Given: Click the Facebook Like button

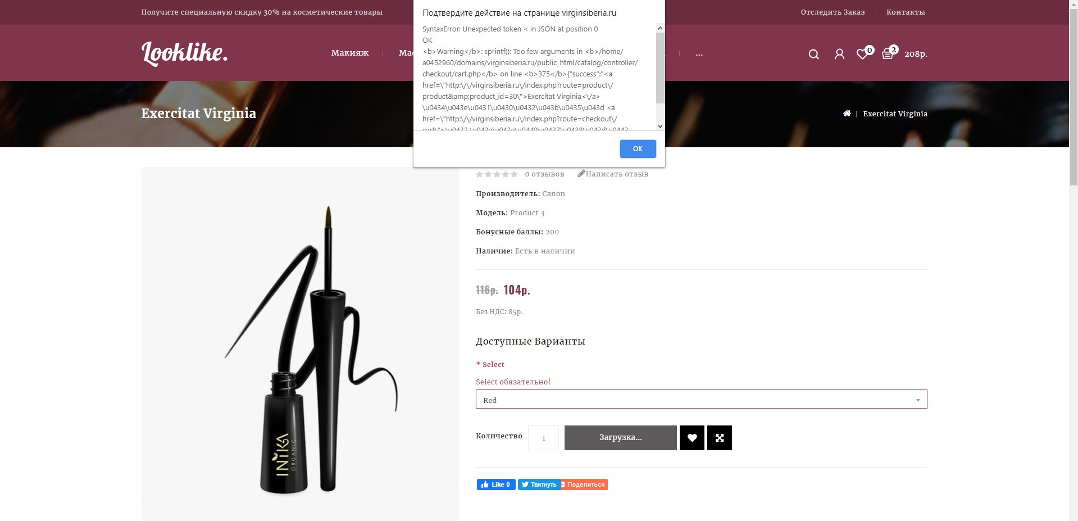Looking at the screenshot, I should (496, 484).
